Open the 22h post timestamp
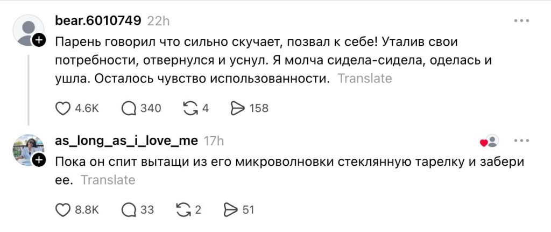This screenshot has width=551, height=232. coord(158,21)
